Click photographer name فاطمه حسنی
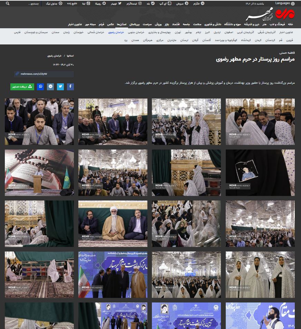The image size is (301, 329). tap(287, 53)
